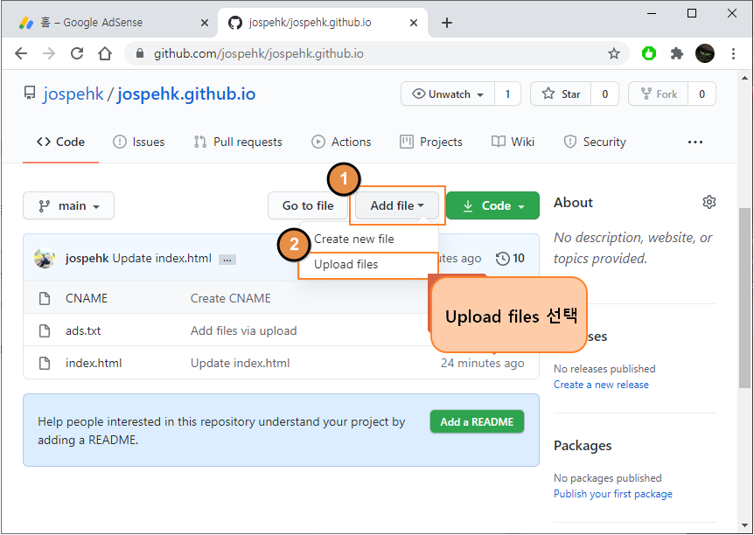The height and width of the screenshot is (535, 754).
Task: Expand commit details ellipsis button
Action: (x=227, y=260)
